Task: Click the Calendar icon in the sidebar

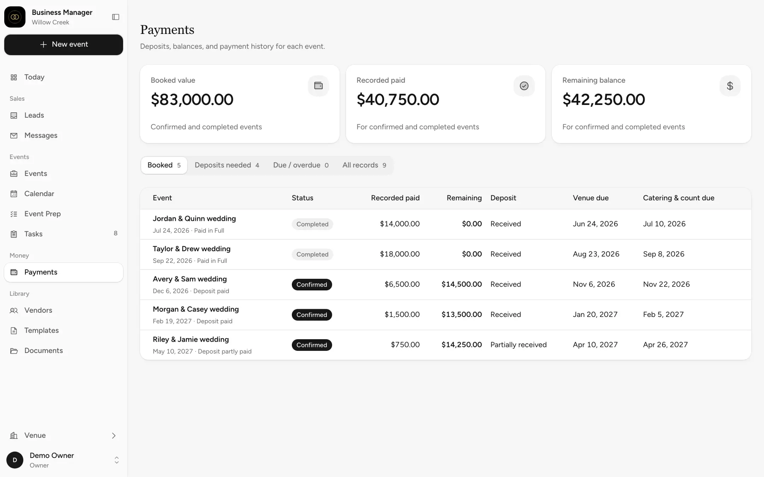Action: 14,194
